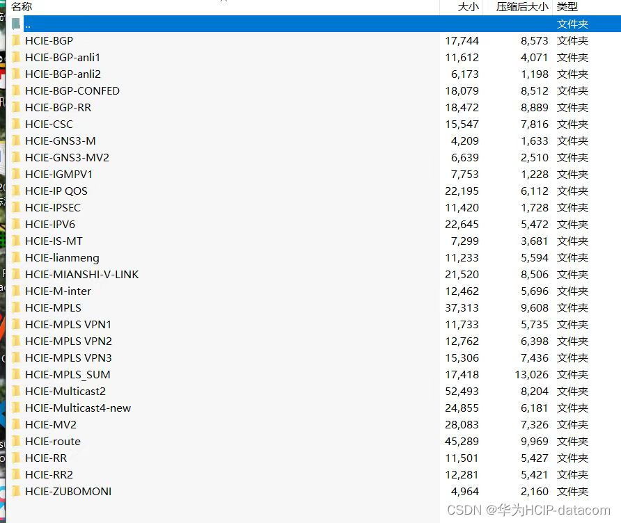
Task: Click 文件夹 type in the HCIE-RR2 row
Action: tap(573, 475)
